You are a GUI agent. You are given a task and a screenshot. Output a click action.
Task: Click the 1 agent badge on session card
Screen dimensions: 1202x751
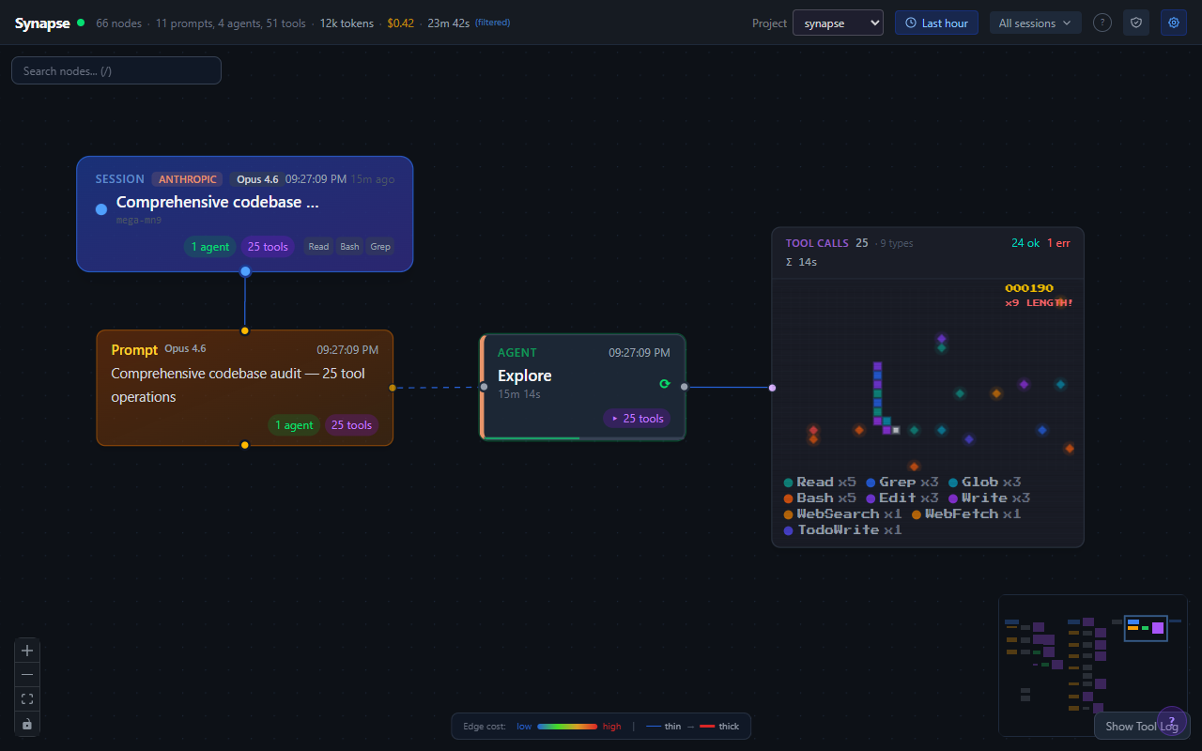pos(209,246)
